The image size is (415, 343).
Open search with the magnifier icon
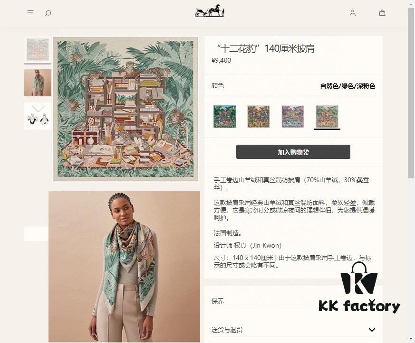[x=48, y=13]
